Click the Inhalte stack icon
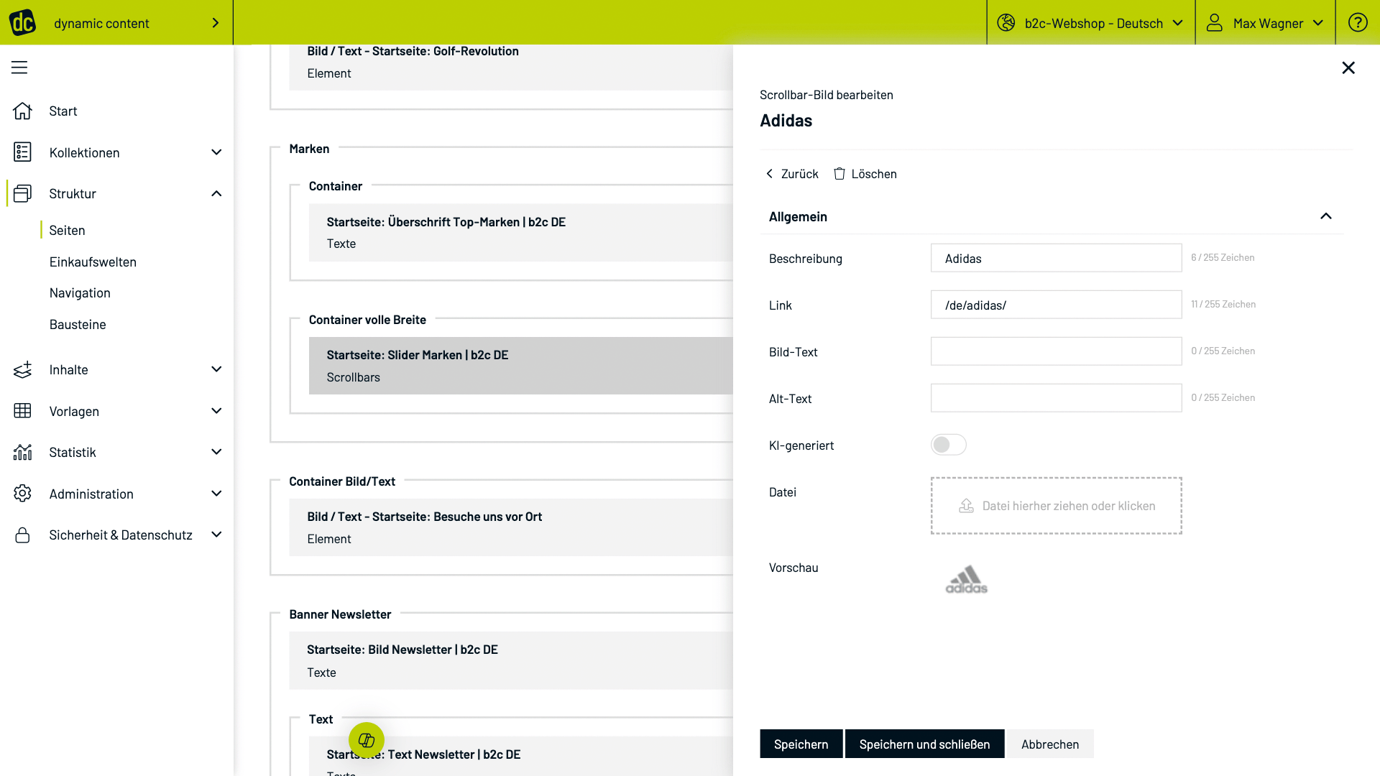 coord(22,369)
